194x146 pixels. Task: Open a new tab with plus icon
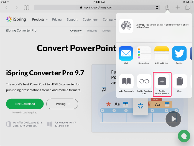178,8
